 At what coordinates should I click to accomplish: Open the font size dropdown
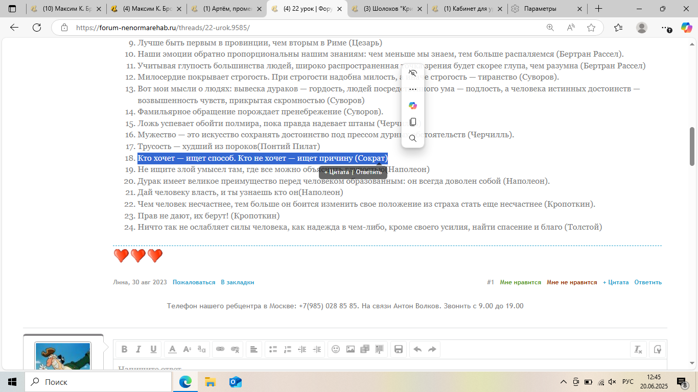coord(187,349)
